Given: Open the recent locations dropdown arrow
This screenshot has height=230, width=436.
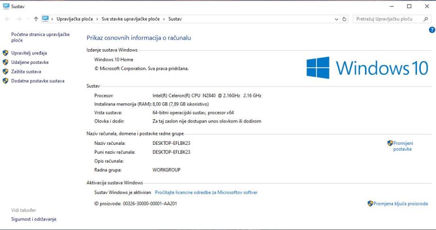Looking at the screenshot, I should click(28, 19).
